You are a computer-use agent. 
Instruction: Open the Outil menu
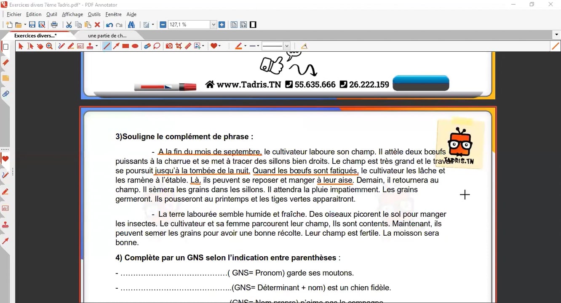(52, 14)
